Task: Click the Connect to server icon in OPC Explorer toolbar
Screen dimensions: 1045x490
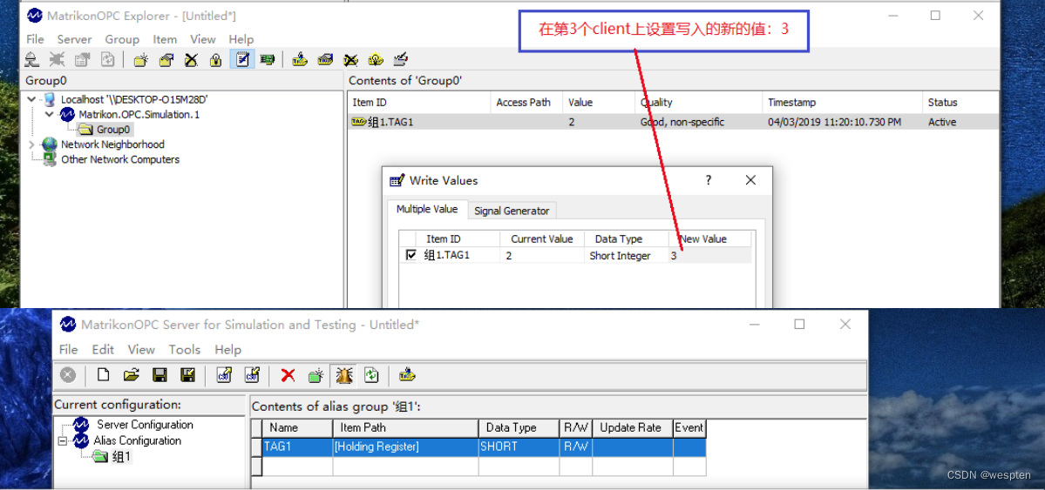Action: click(31, 60)
